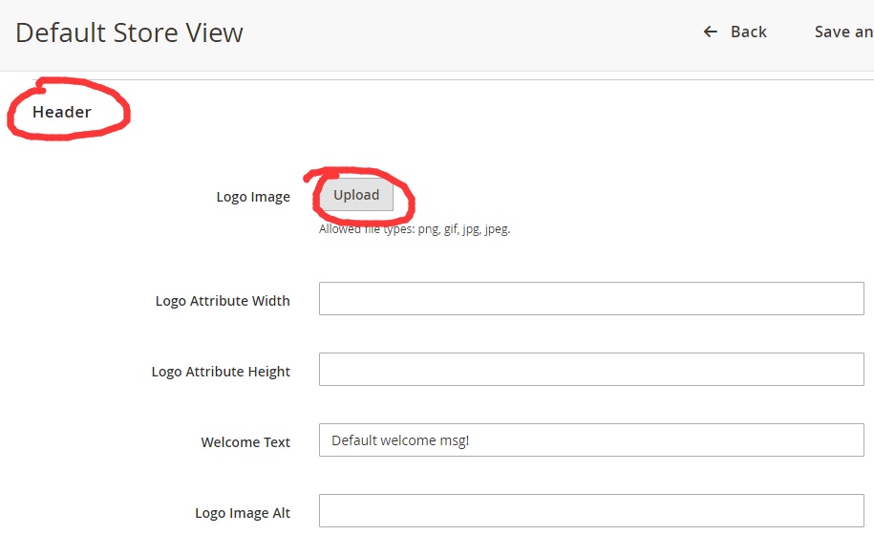Click the Welcome Text label
Viewport: 874px width, 557px height.
pos(245,442)
